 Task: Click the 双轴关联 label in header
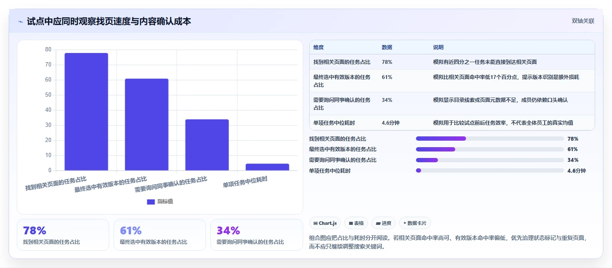point(583,21)
